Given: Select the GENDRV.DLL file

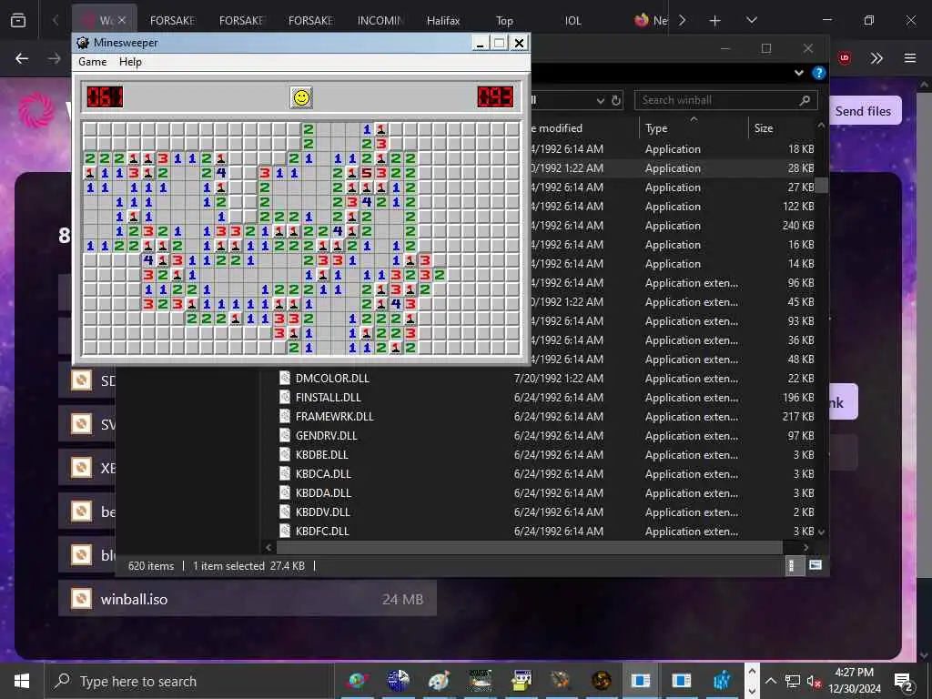Looking at the screenshot, I should click(x=327, y=436).
